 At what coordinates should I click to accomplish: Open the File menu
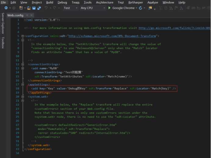coord(3,2)
